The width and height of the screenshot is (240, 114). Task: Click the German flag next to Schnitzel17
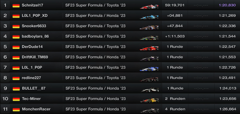click(16, 5)
